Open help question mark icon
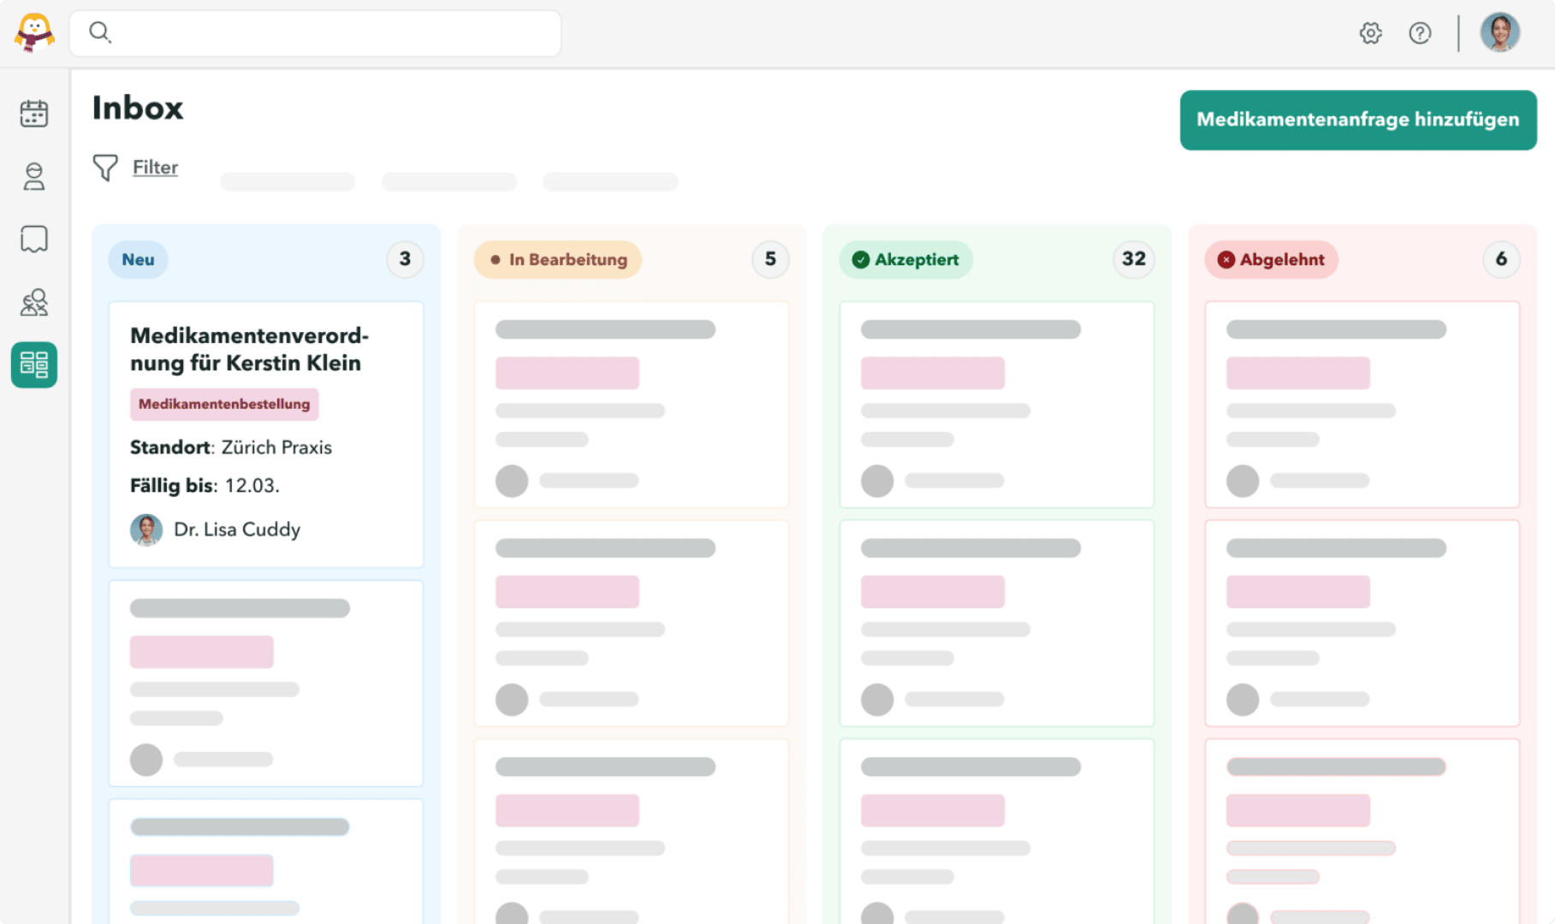This screenshot has width=1555, height=924. (x=1420, y=33)
